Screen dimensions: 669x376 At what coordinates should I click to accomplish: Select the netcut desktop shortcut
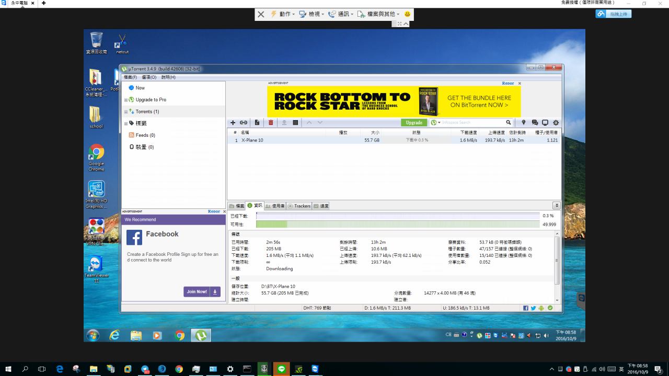pyautogui.click(x=122, y=44)
